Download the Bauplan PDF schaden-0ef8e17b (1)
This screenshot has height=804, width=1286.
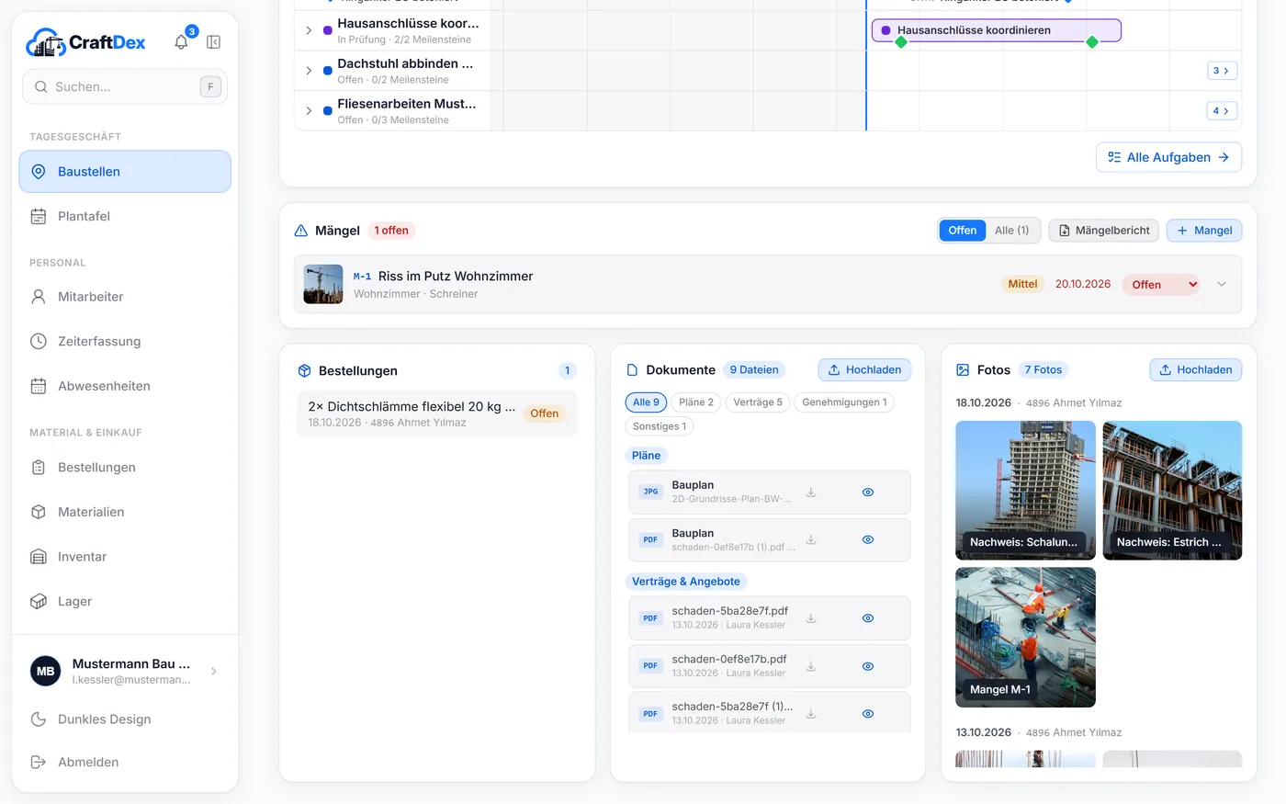tap(811, 540)
